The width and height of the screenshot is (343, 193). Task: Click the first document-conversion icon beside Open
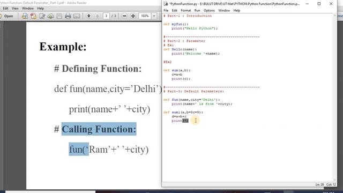[x=25, y=16]
